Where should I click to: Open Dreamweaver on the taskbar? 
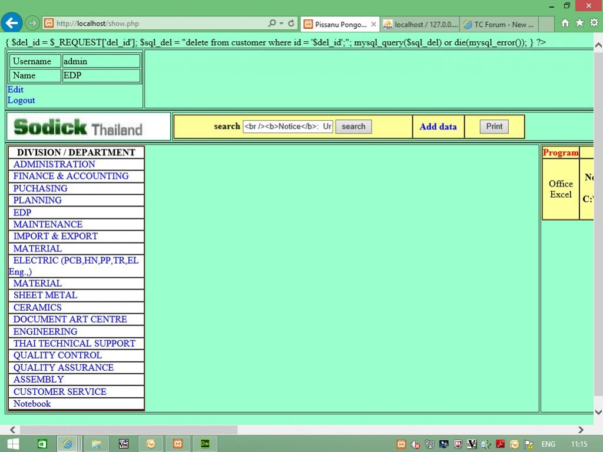point(205,444)
